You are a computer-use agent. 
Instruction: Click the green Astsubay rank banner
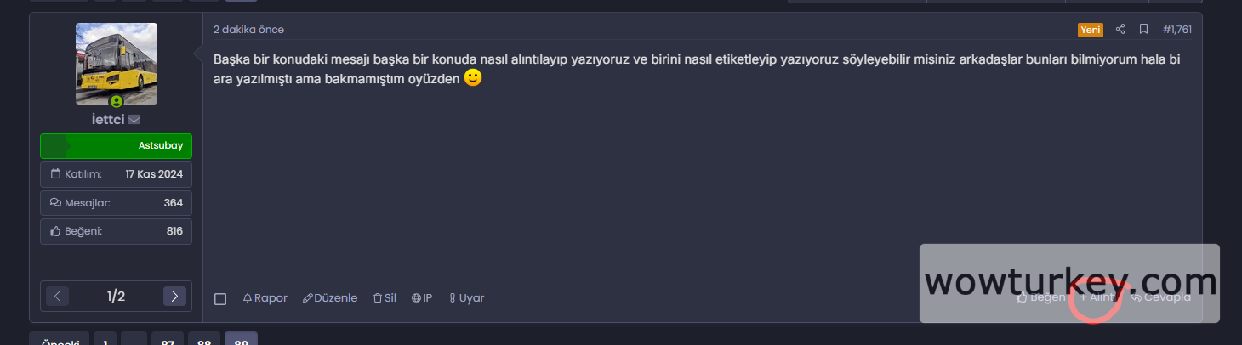117,146
